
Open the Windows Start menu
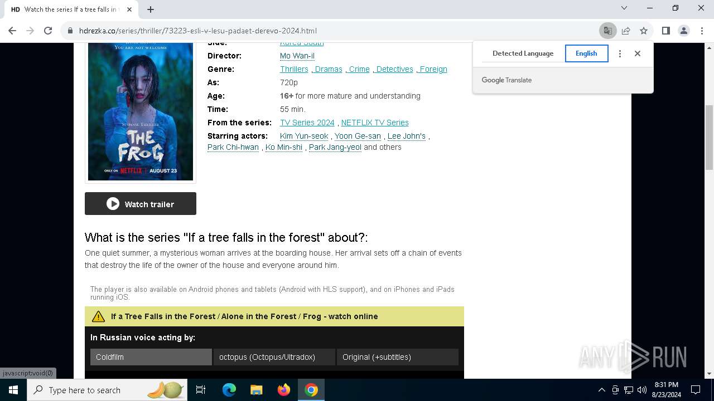tap(13, 390)
